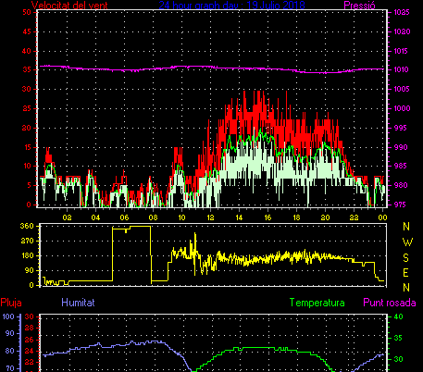Click the 180 degree wind direction label
423x372 pixels.
(27, 255)
